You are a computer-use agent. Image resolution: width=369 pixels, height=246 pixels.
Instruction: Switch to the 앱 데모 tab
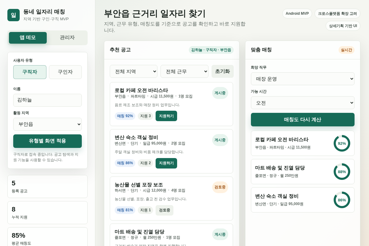pos(28,38)
